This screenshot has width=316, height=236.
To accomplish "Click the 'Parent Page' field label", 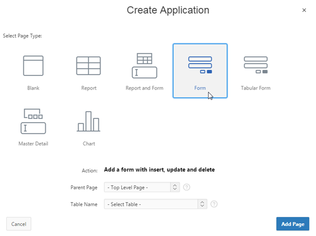I will (x=84, y=188).
